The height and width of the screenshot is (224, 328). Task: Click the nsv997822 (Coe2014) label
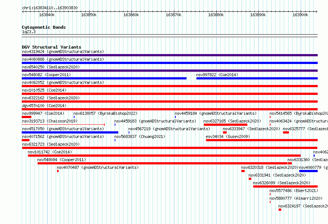click(x=217, y=75)
